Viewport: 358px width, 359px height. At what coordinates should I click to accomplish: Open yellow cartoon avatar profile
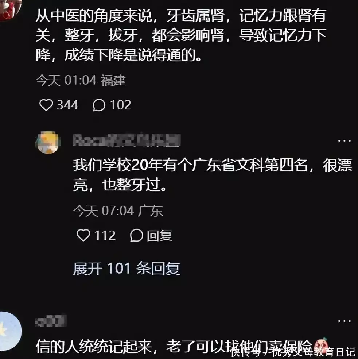click(48, 142)
